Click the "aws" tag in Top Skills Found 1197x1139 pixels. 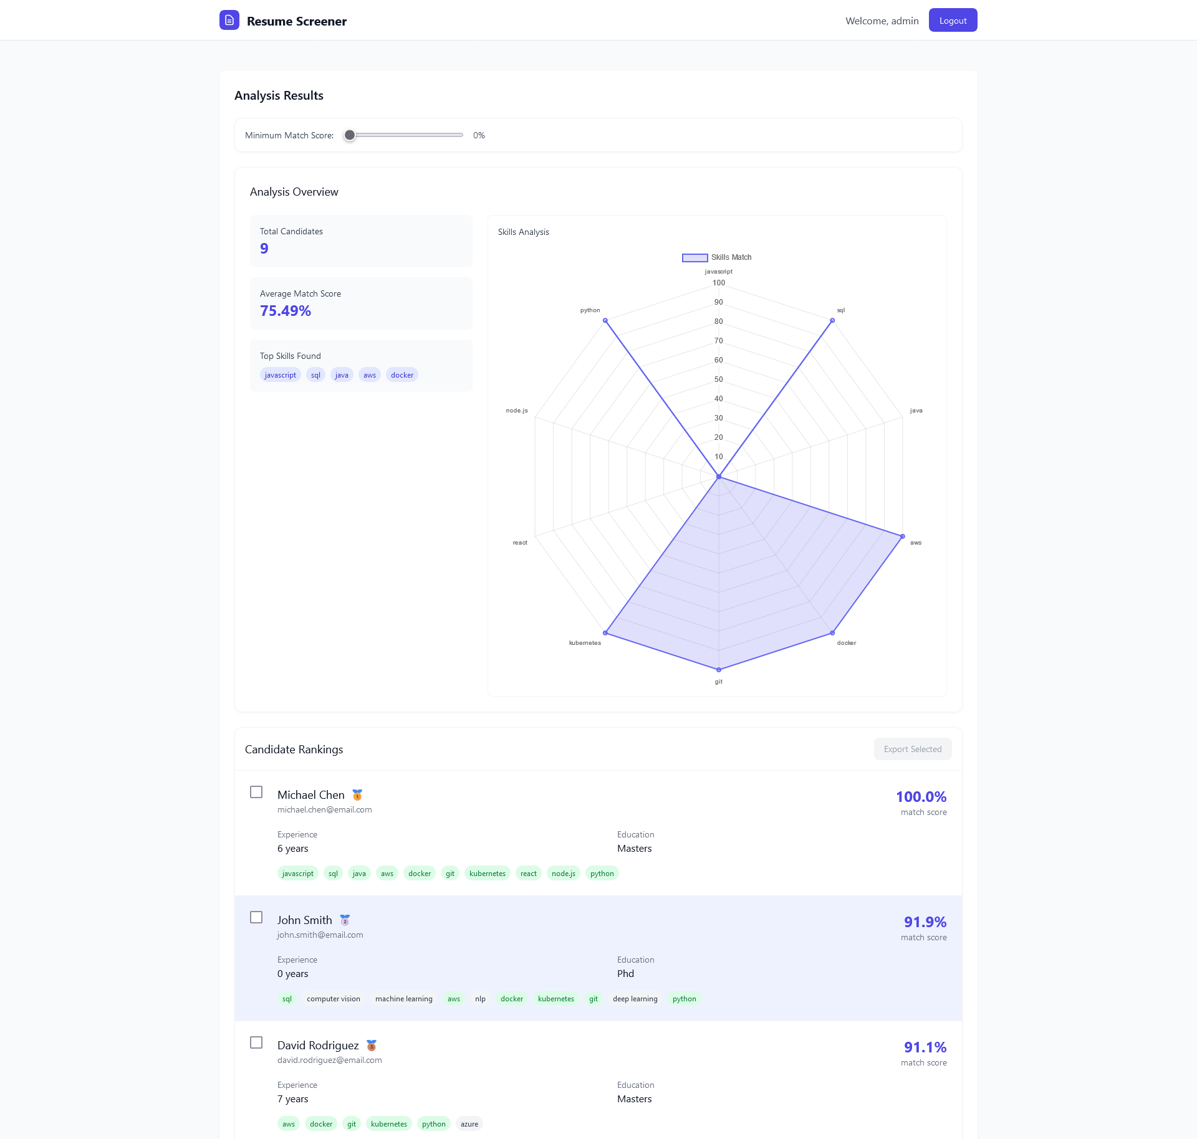(369, 374)
